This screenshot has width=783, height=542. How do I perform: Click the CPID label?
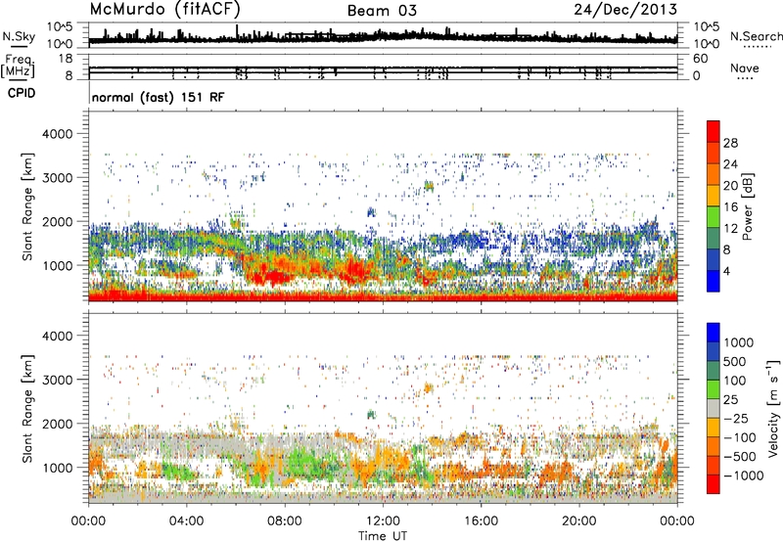click(x=22, y=93)
